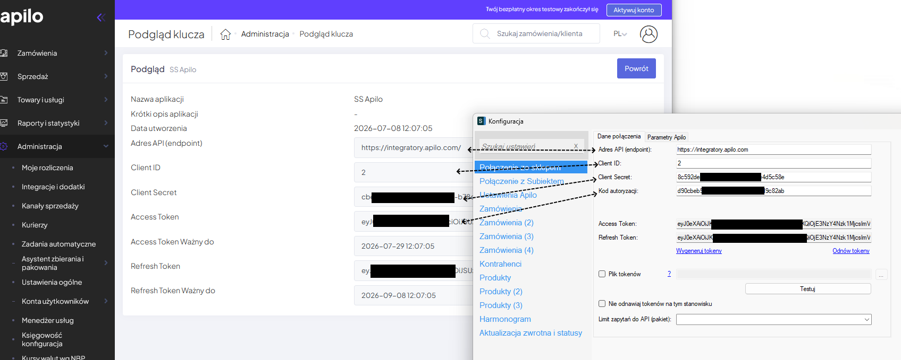Click the Odnów tokeny link
901x360 pixels.
click(851, 251)
